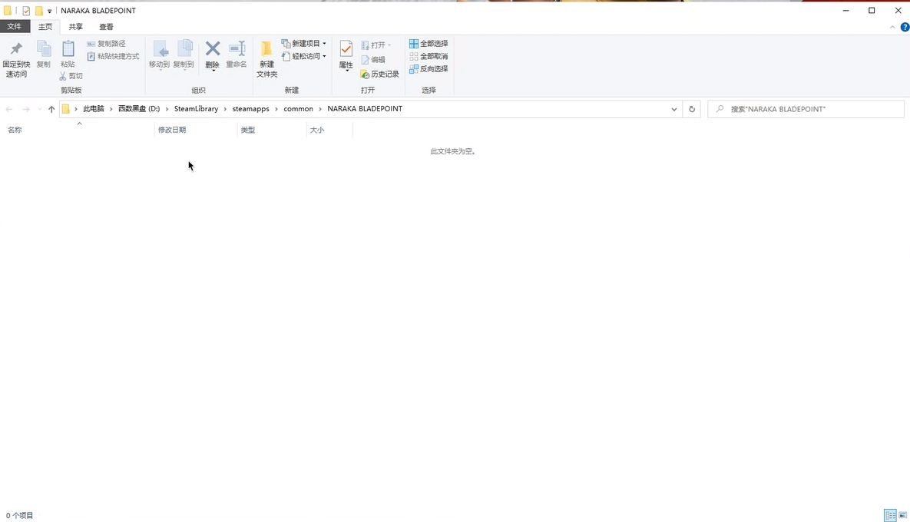Go to the steamapps breadcrumb
Image resolution: width=910 pixels, height=522 pixels.
(x=250, y=109)
